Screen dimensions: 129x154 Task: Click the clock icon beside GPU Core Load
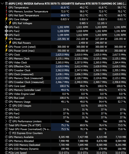click(6, 86)
